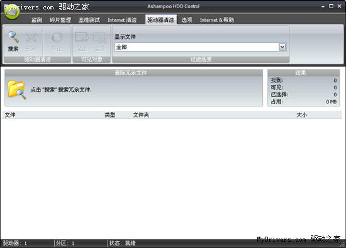Click the 已选择 result count

(335, 94)
